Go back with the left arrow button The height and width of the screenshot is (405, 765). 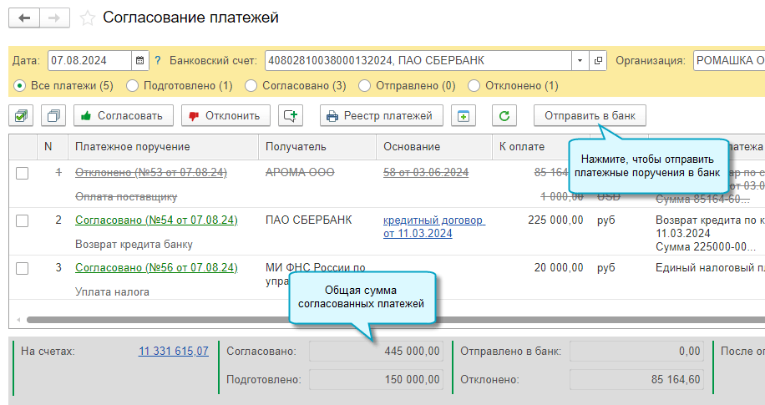coord(24,18)
